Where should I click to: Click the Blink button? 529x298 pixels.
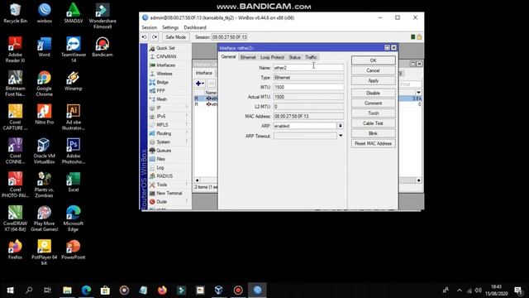pos(373,133)
